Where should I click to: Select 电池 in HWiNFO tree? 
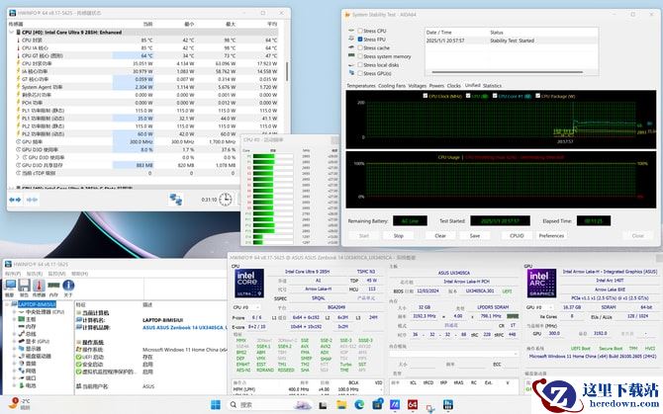(x=31, y=385)
